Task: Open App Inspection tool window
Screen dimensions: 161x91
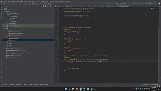Action: (44, 84)
